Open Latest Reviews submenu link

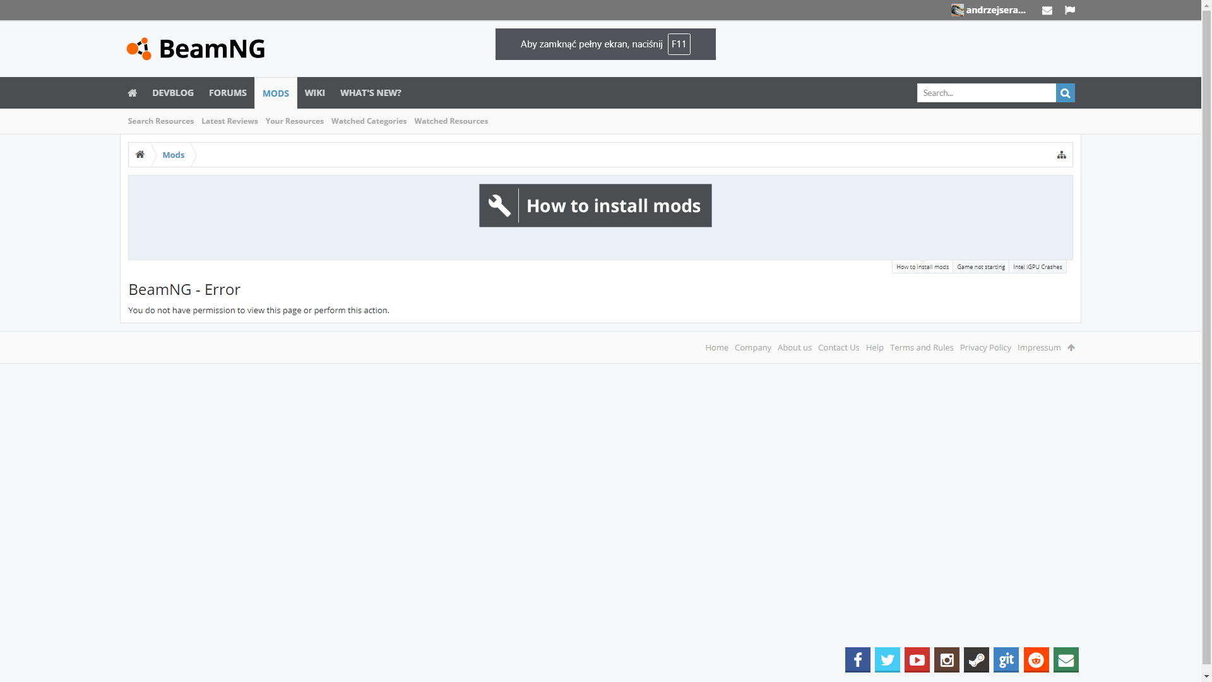tap(229, 121)
